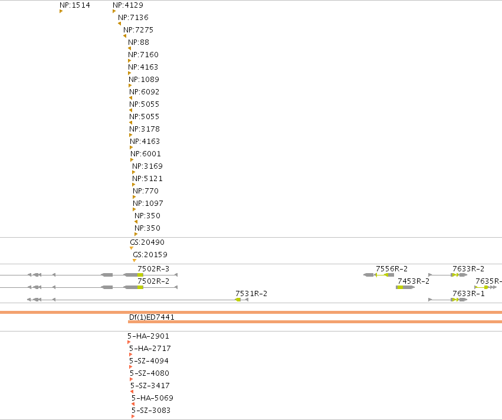Viewport: 502px width, 420px height.
Task: Open transcript label 7502R-2
Action: (x=153, y=281)
